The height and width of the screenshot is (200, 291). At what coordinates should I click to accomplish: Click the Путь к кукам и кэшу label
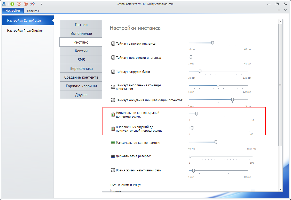click(126, 185)
